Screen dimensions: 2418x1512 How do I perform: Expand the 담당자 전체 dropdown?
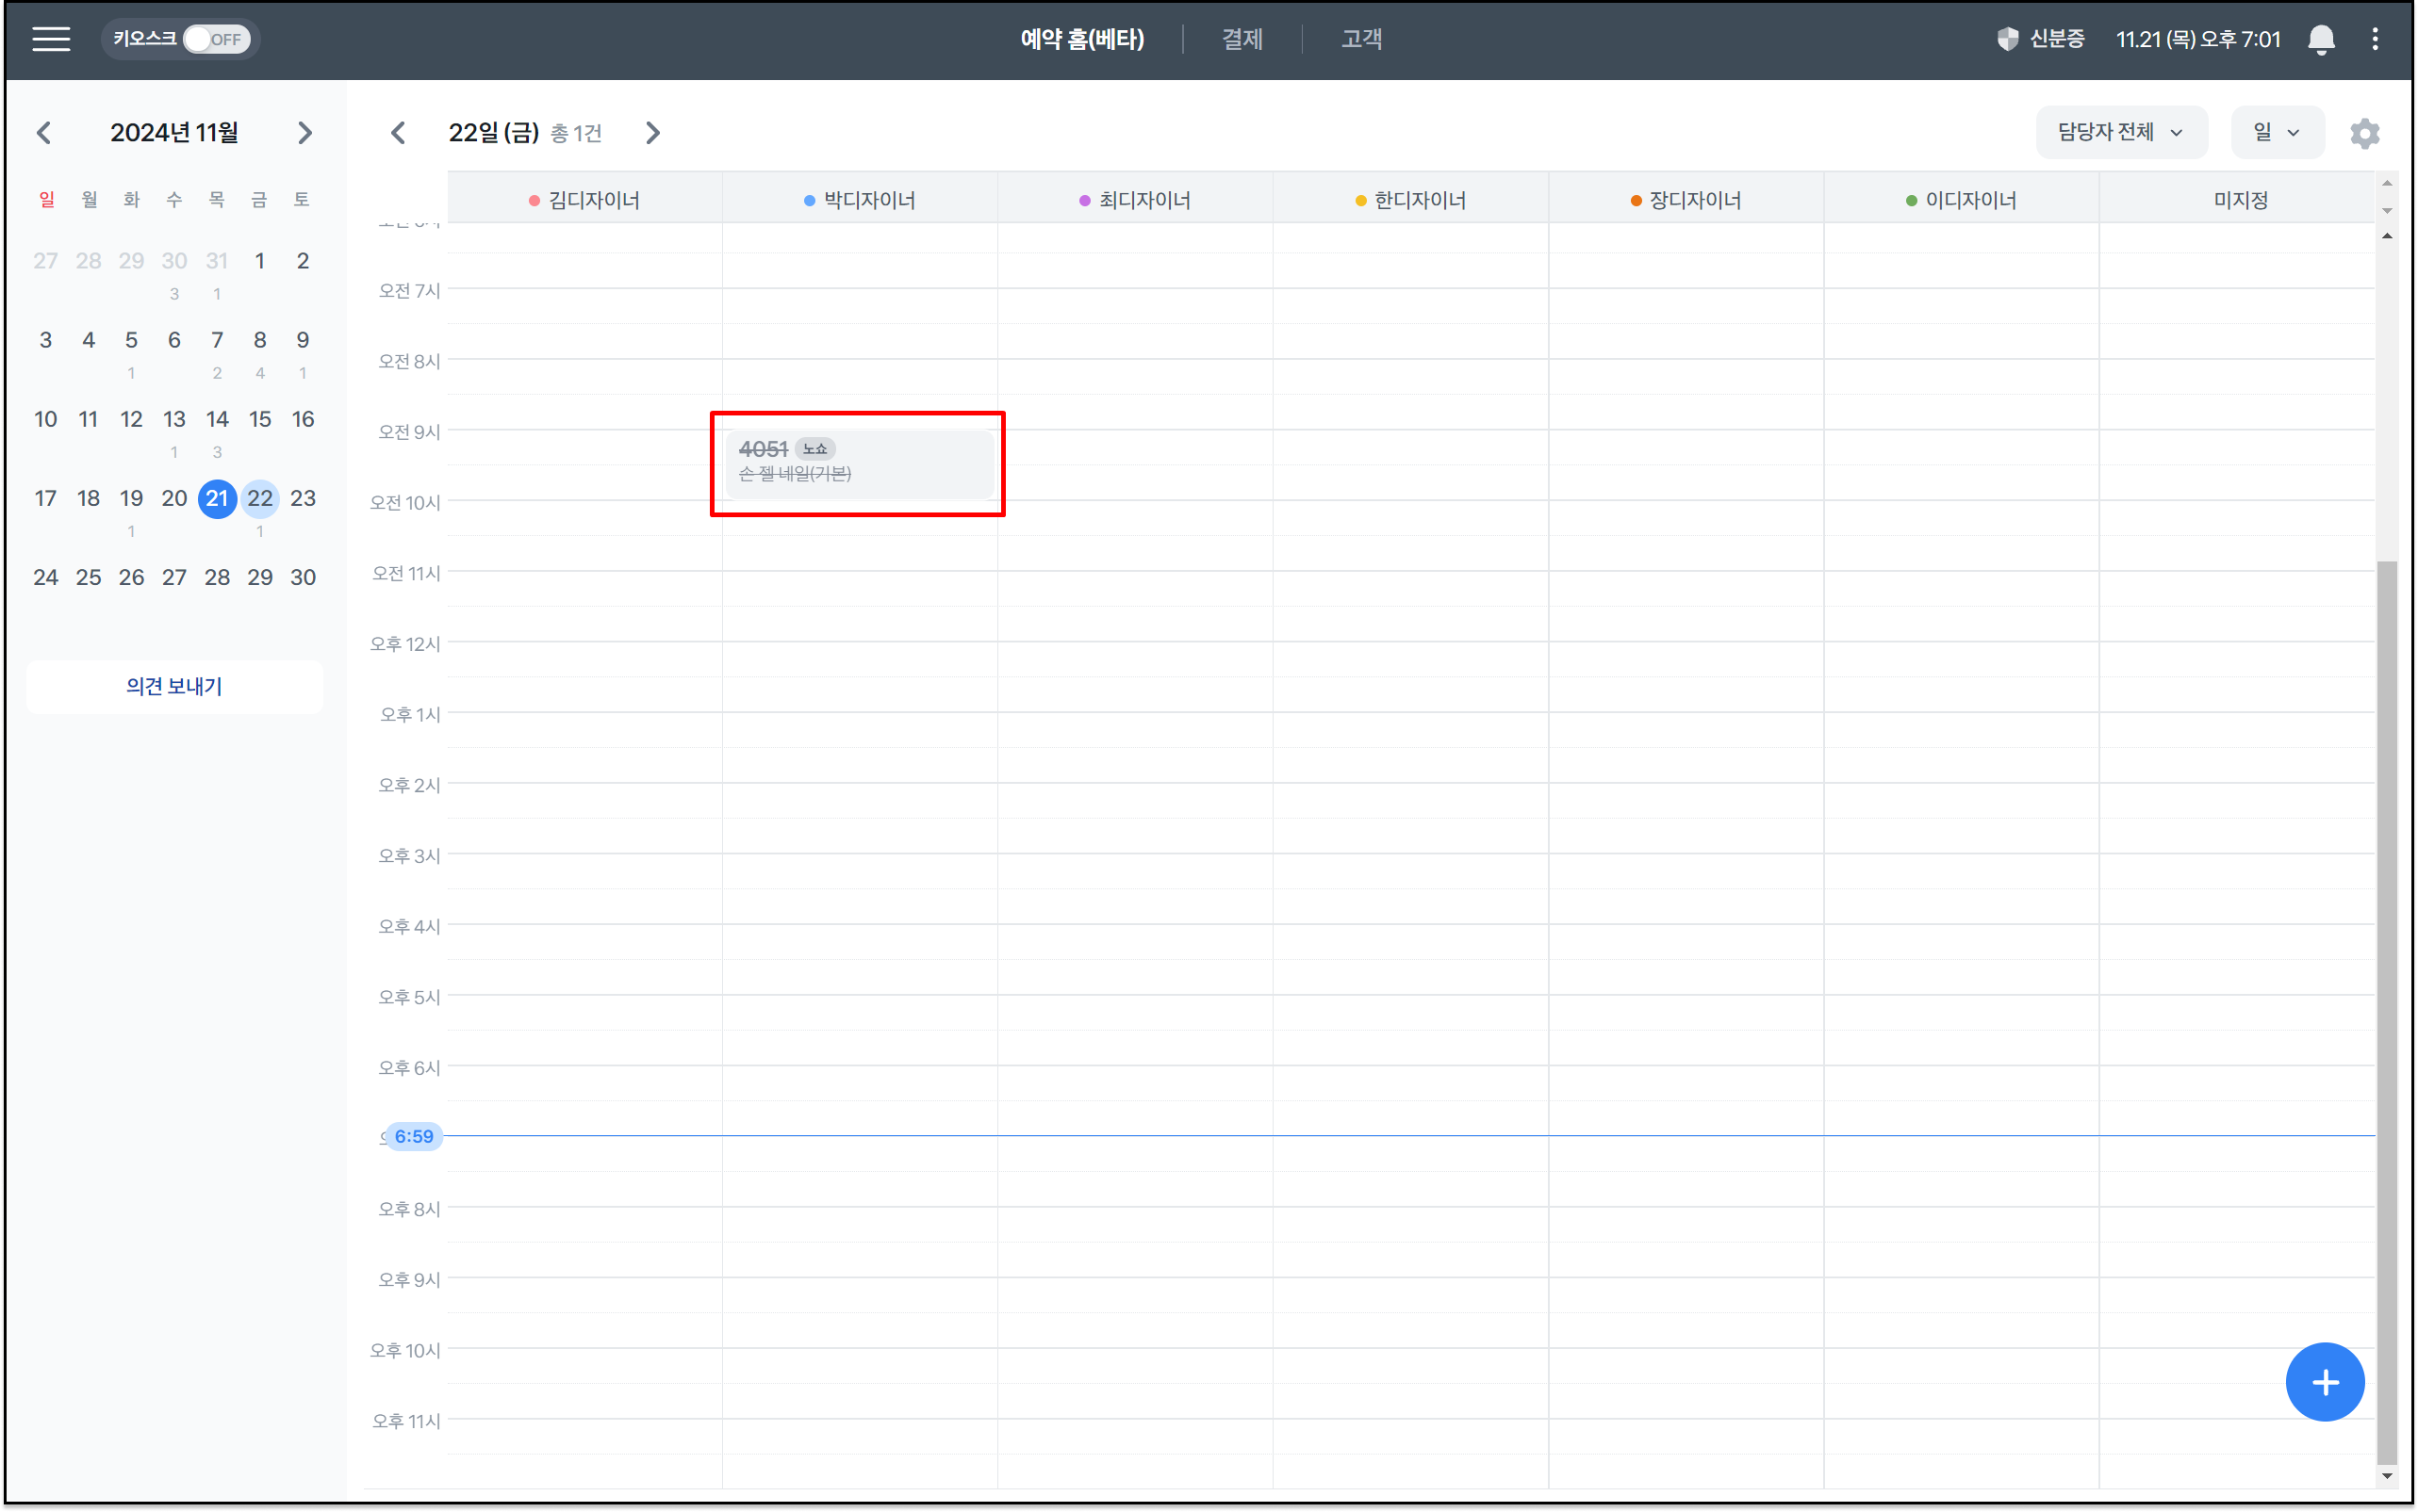click(x=2120, y=132)
